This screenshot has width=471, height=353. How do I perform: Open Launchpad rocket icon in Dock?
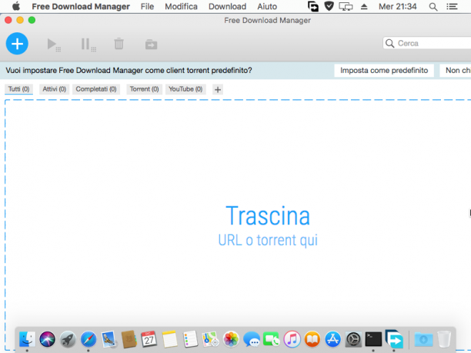pyautogui.click(x=68, y=339)
